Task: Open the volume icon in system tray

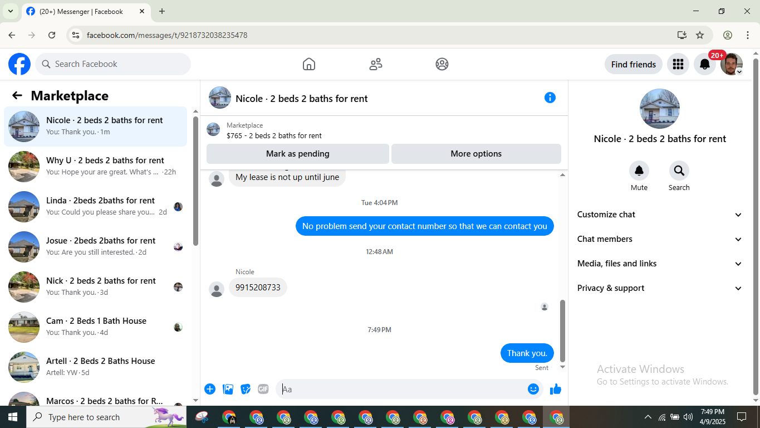Action: [x=688, y=417]
